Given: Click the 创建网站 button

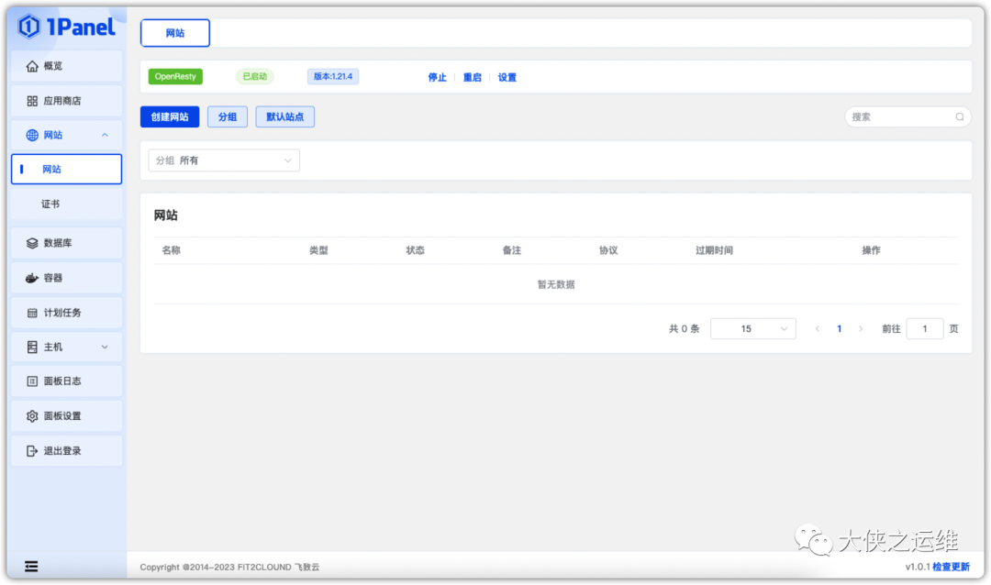Looking at the screenshot, I should 170,116.
